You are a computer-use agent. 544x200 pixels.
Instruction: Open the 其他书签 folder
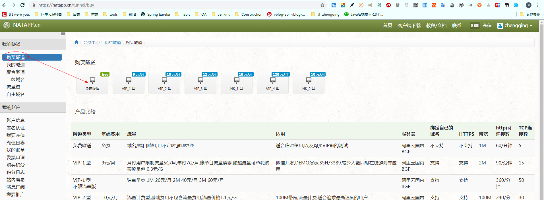(x=530, y=14)
